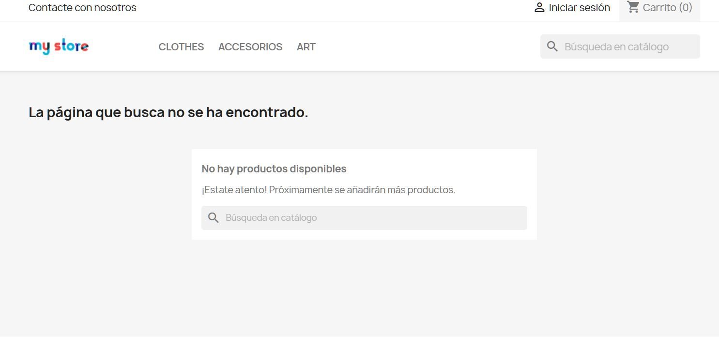The width and height of the screenshot is (719, 352).
Task: Focus the header Búsqueda en catálogo field
Action: pyautogui.click(x=620, y=46)
